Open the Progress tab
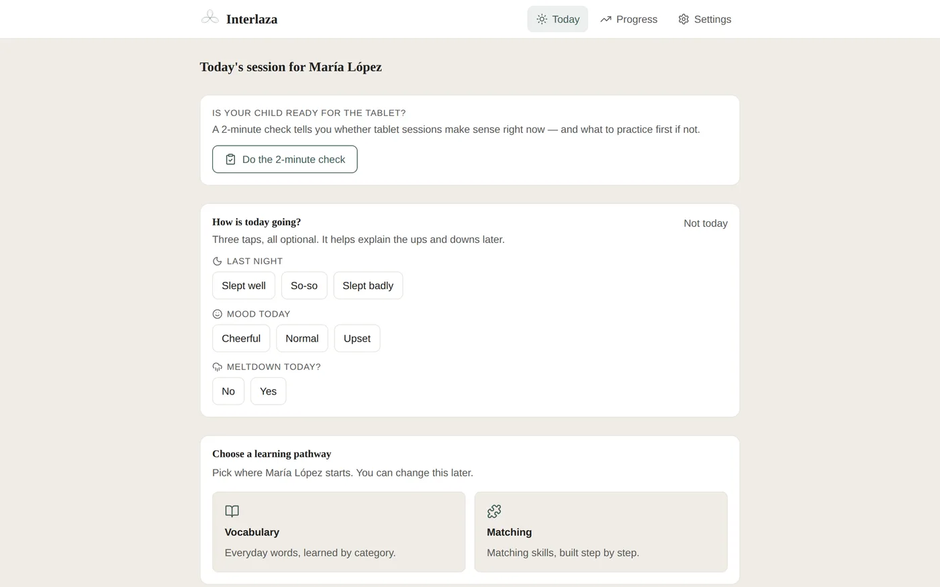The image size is (940, 587). tap(629, 19)
